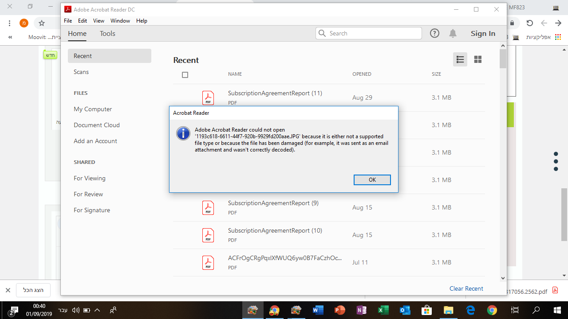The image size is (568, 319).
Task: Click the הצג הכל button in Chrome
Action: point(33,290)
